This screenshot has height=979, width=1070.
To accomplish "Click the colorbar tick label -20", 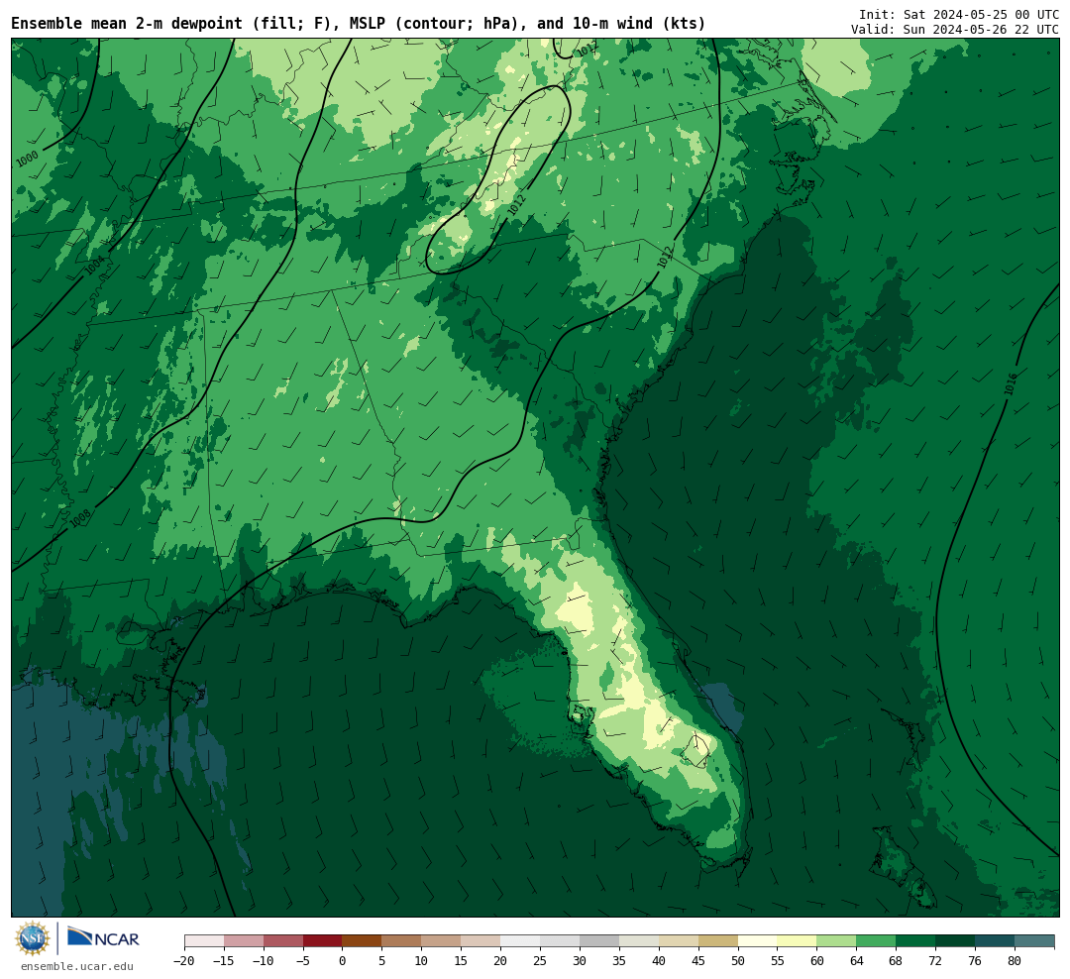I will (184, 961).
